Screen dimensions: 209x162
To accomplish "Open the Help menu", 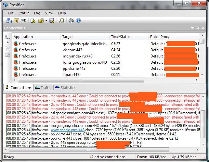I will point(62,13).
